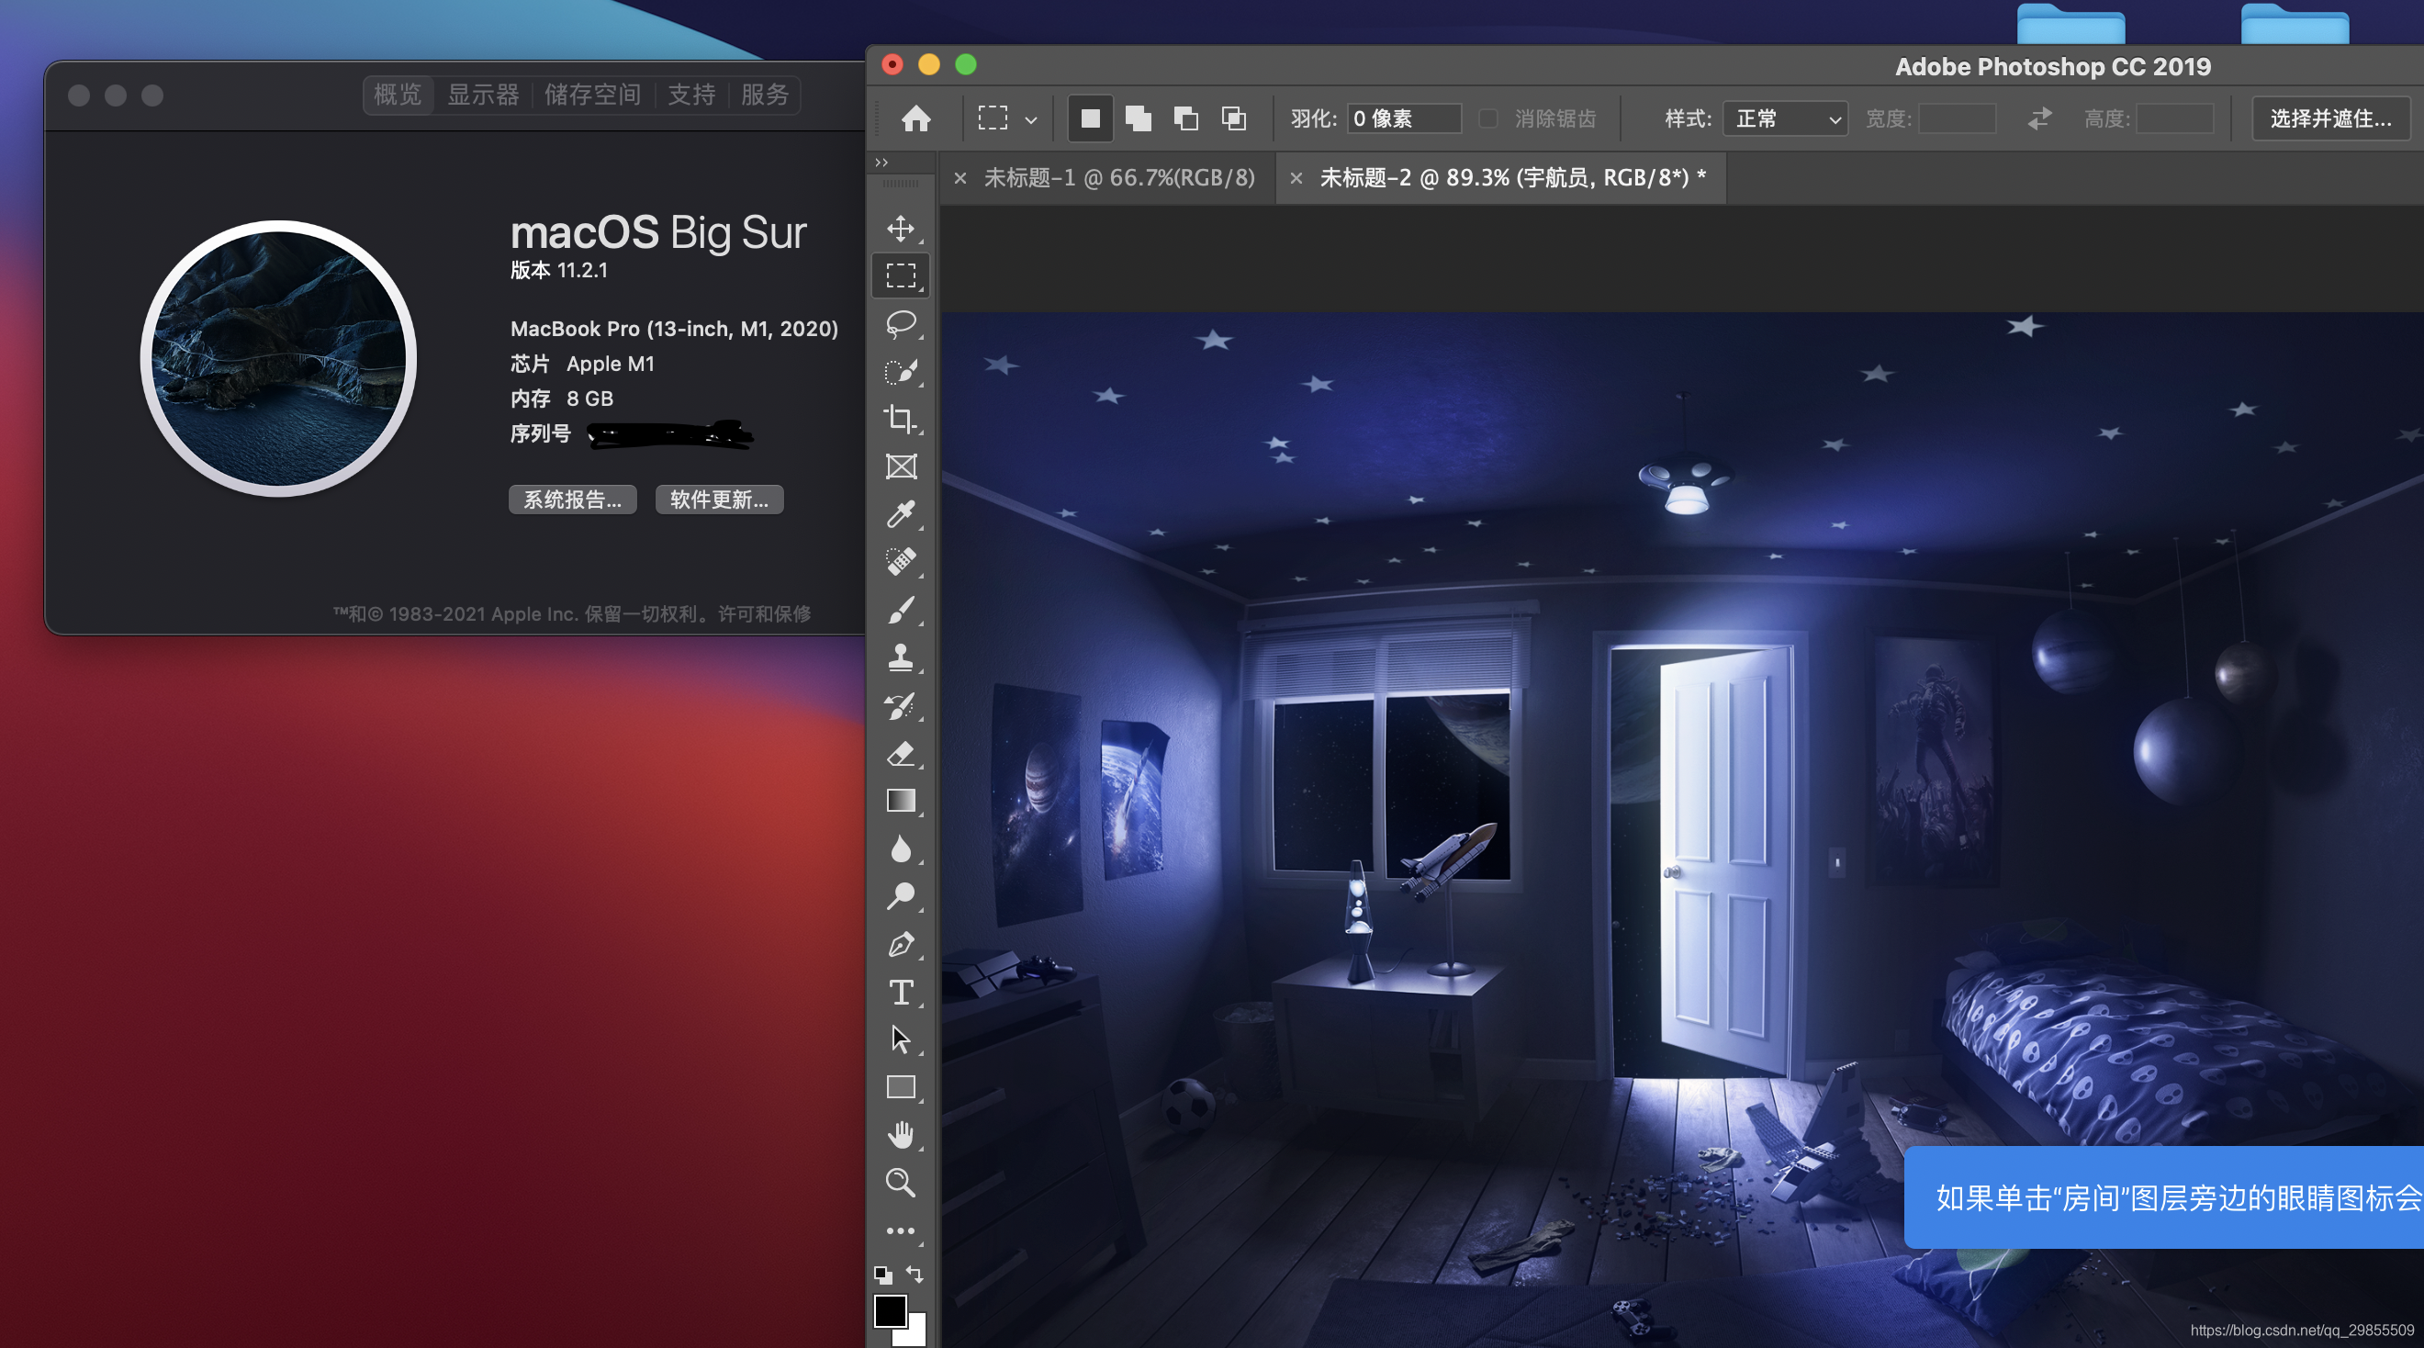Select the Lasso tool
The height and width of the screenshot is (1348, 2424).
[x=901, y=324]
